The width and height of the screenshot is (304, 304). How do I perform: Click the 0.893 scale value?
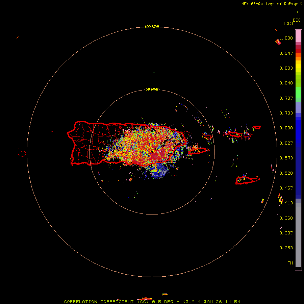[286, 68]
